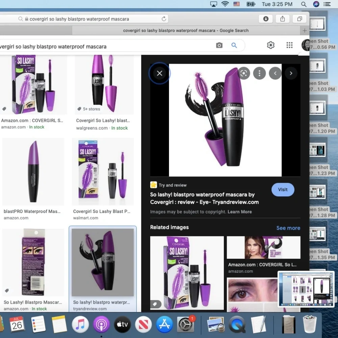
Task: Open related image of So Lashy box
Action: tap(187, 273)
